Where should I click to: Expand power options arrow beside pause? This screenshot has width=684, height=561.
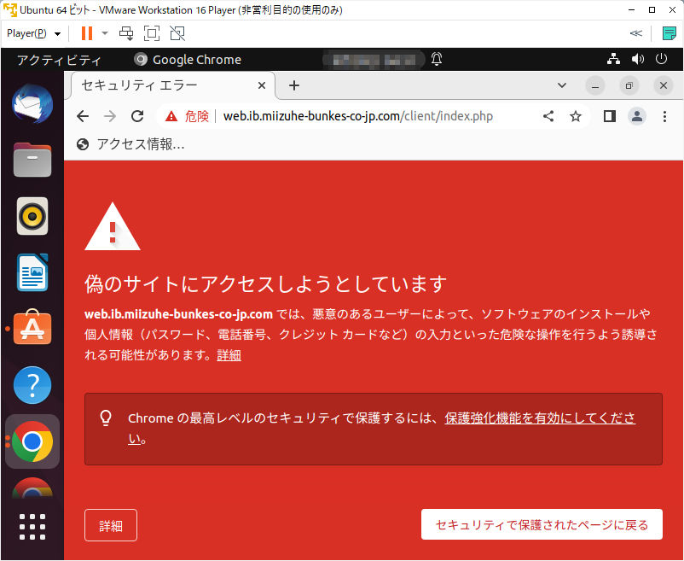tap(105, 33)
